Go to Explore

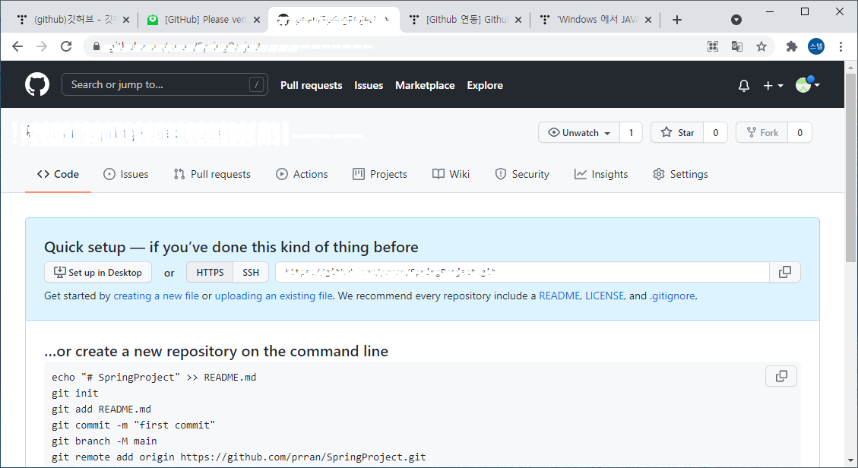[x=485, y=85]
